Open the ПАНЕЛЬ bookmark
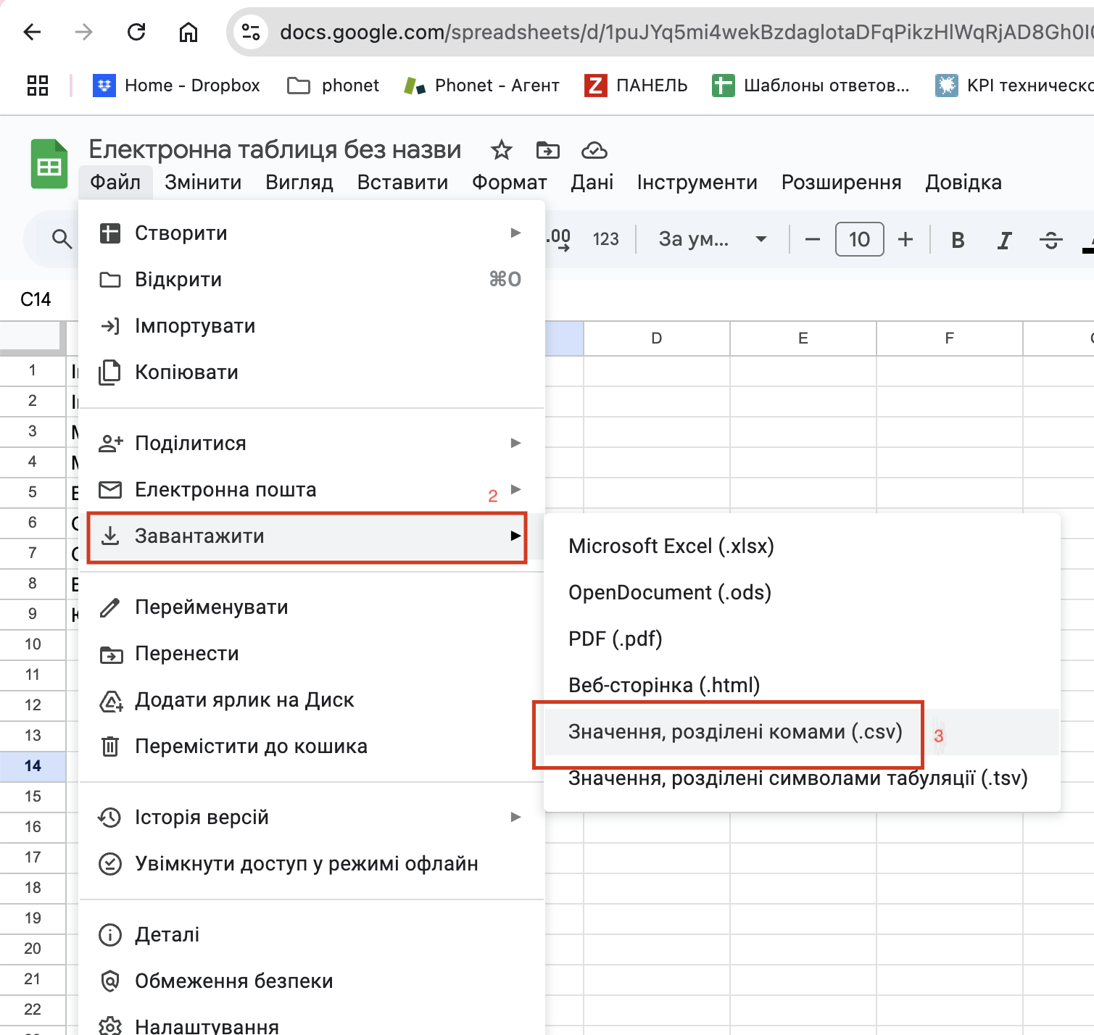The height and width of the screenshot is (1035, 1094). (x=636, y=86)
